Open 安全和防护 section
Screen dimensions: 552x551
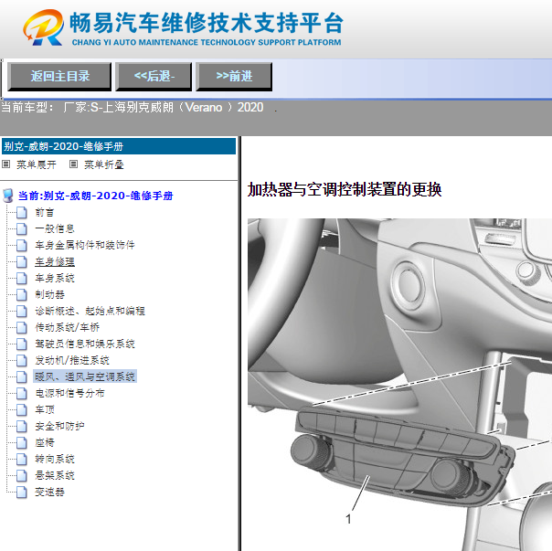coord(59,426)
